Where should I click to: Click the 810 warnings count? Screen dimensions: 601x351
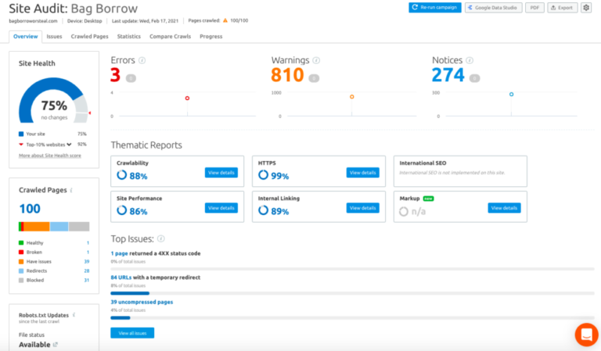[287, 75]
